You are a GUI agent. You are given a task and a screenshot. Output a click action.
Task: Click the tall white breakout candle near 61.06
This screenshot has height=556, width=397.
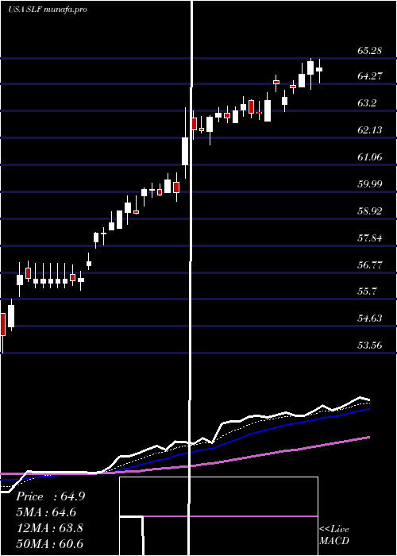point(185,151)
